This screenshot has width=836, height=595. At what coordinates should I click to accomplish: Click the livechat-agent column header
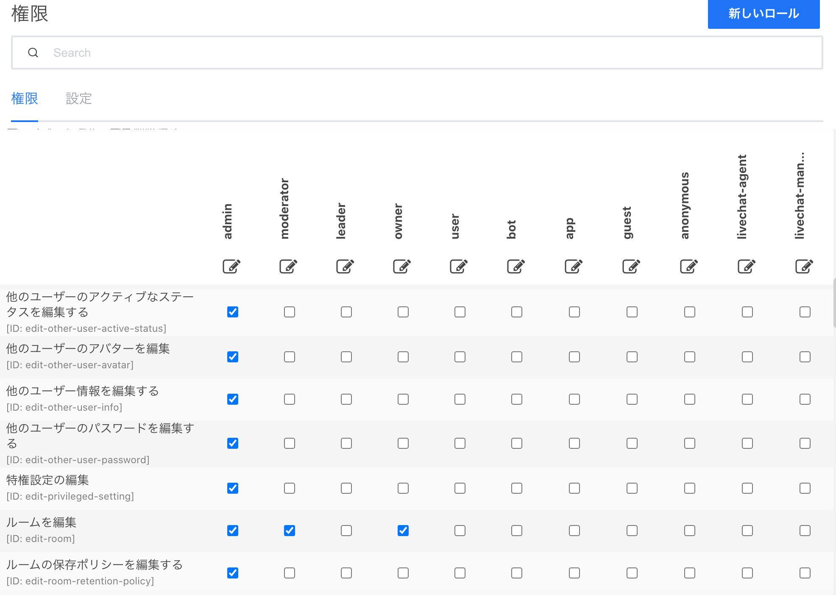coord(742,197)
